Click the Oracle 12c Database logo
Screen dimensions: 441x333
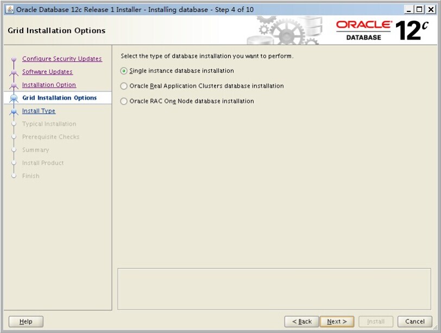click(x=381, y=30)
